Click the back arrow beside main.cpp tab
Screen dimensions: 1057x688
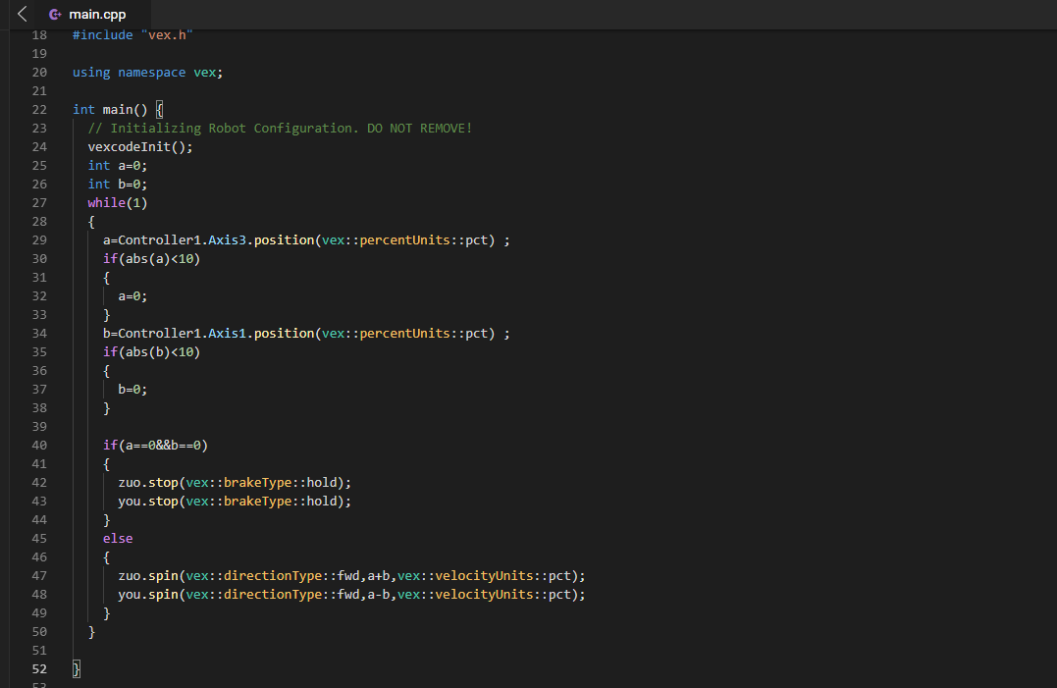[23, 14]
